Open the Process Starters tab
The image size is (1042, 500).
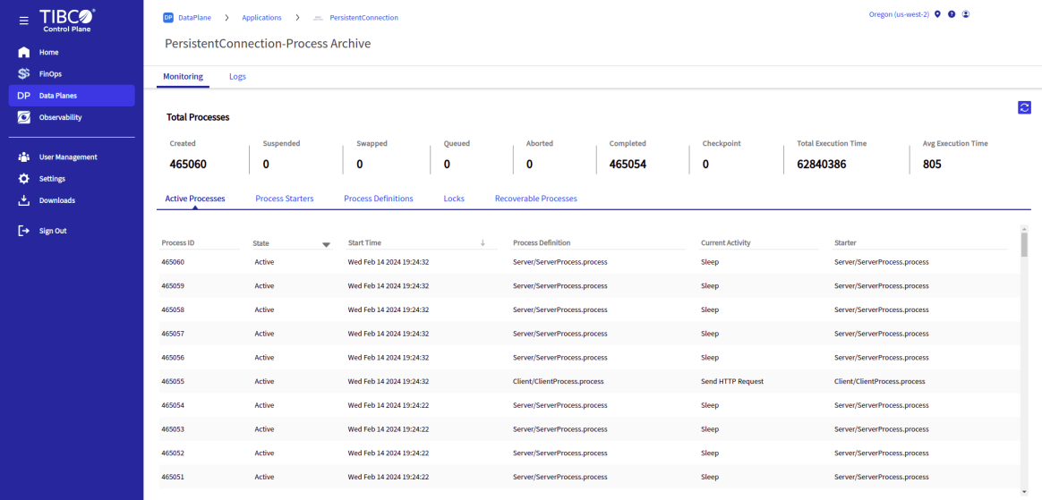(x=284, y=199)
